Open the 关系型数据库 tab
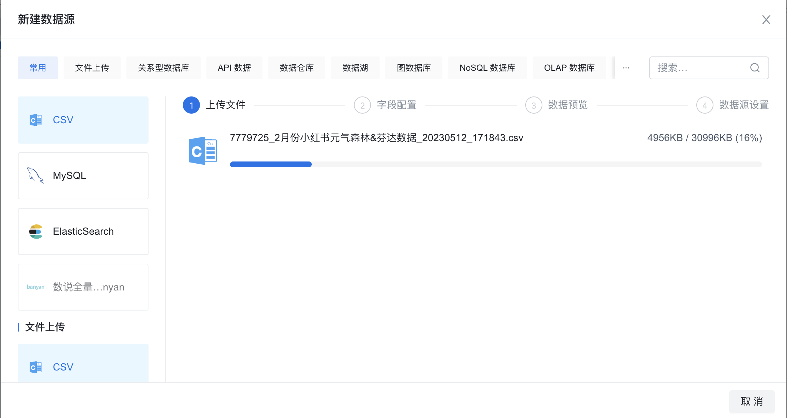 pos(164,68)
